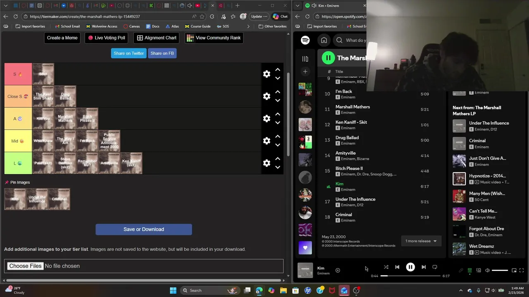Viewport: 529px width, 297px height.
Task: Open the Course Guide bookmark
Action: [198, 26]
